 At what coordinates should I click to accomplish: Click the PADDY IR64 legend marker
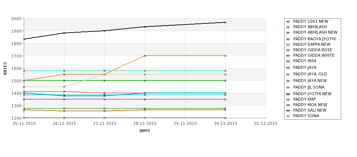tap(288, 61)
